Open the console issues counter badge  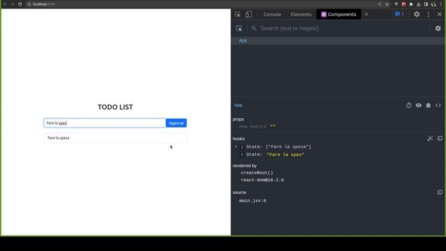coord(399,14)
